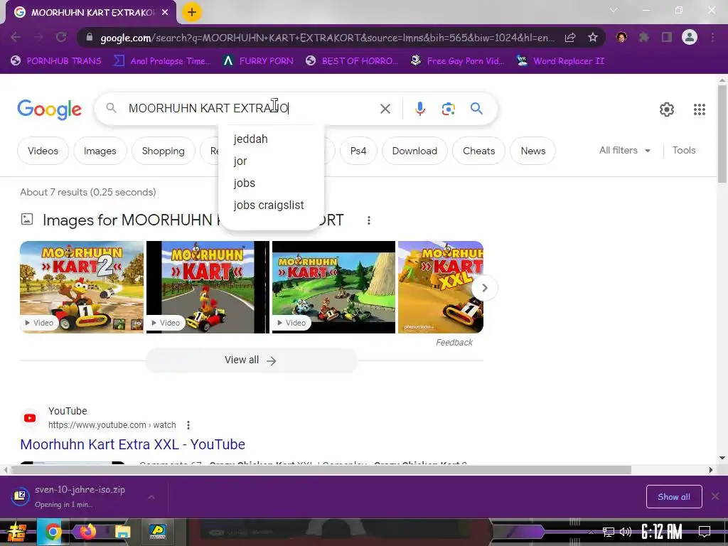This screenshot has height=546, width=728.
Task: Open Moorhuhn Kart XXL image thumbnail
Action: [441, 287]
